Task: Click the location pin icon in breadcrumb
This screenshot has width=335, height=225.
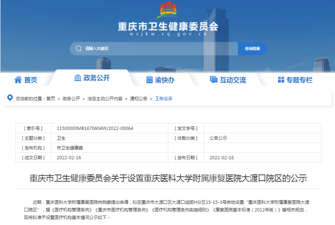Action: [x=10, y=98]
